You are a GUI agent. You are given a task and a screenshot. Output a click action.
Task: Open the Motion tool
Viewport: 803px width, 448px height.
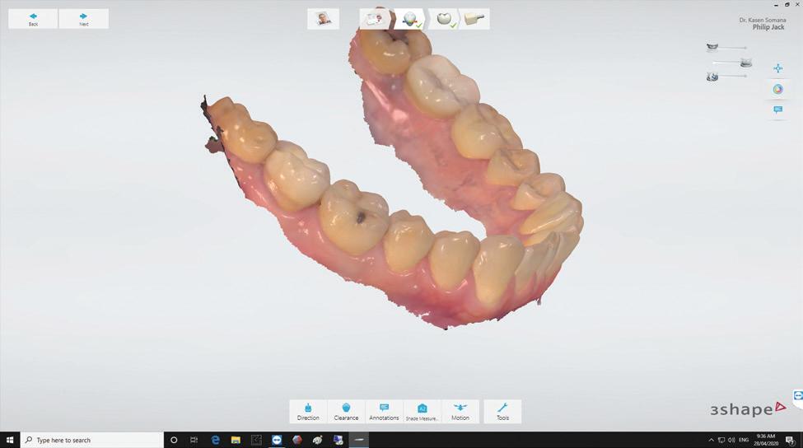460,411
